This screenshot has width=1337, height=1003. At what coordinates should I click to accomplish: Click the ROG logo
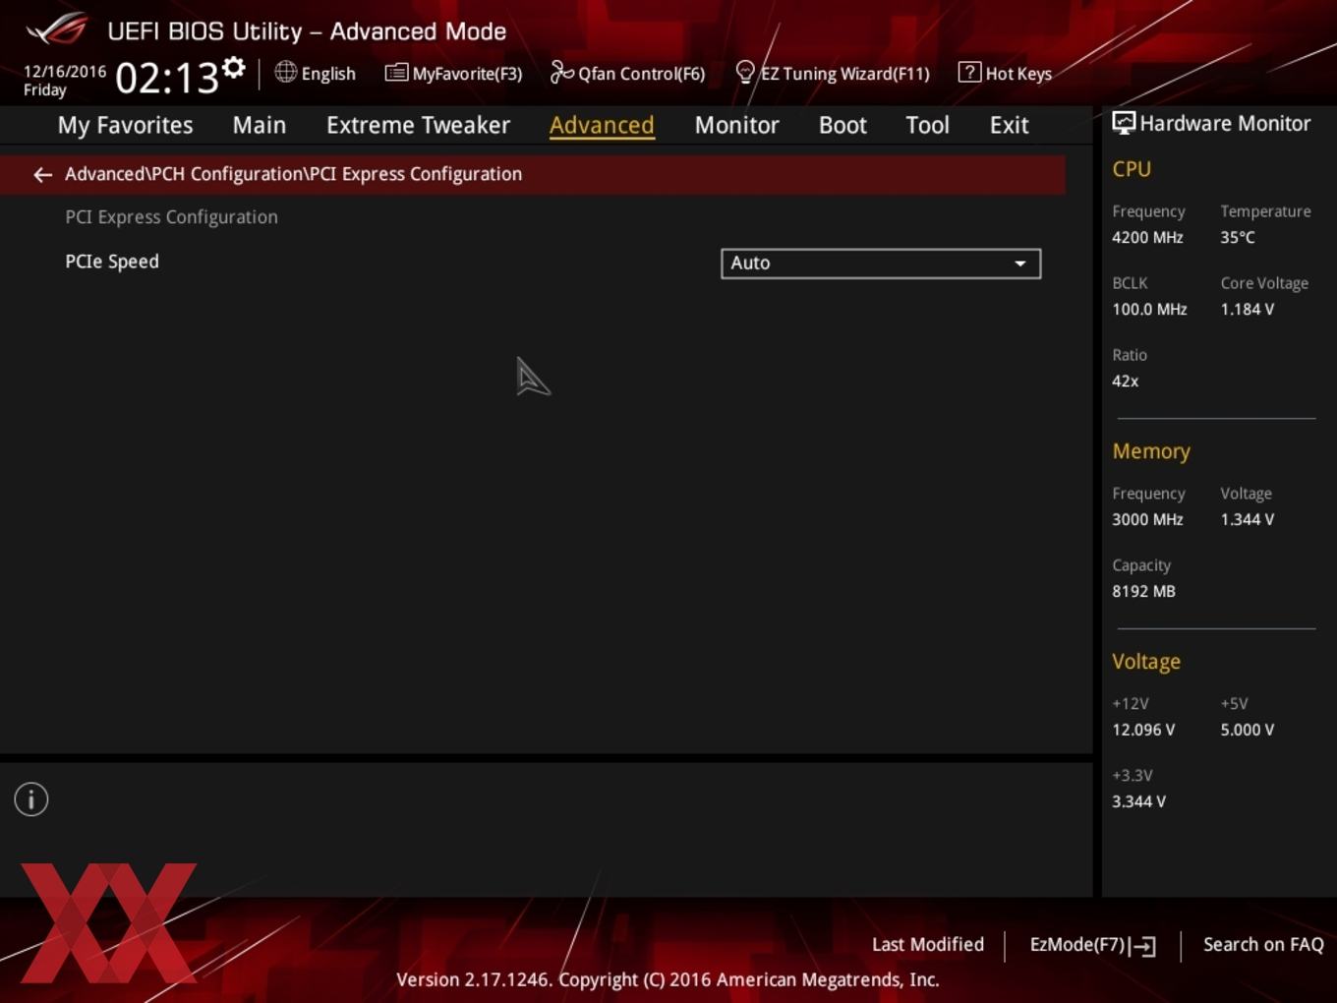pyautogui.click(x=57, y=29)
